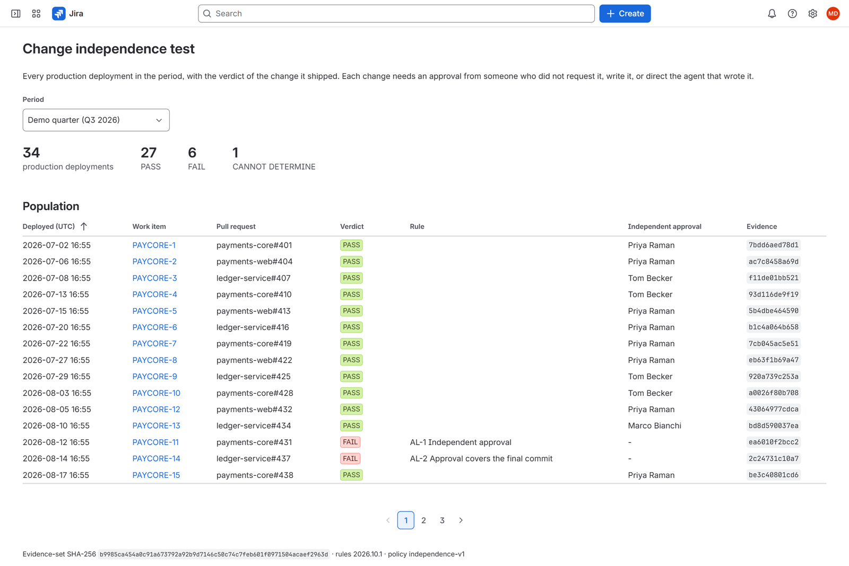Open the app switcher grid icon
Viewport: 849px width, 566px height.
pos(36,14)
